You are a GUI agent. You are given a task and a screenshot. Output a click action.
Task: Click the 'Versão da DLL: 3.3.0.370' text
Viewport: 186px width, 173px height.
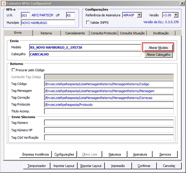click(161, 22)
